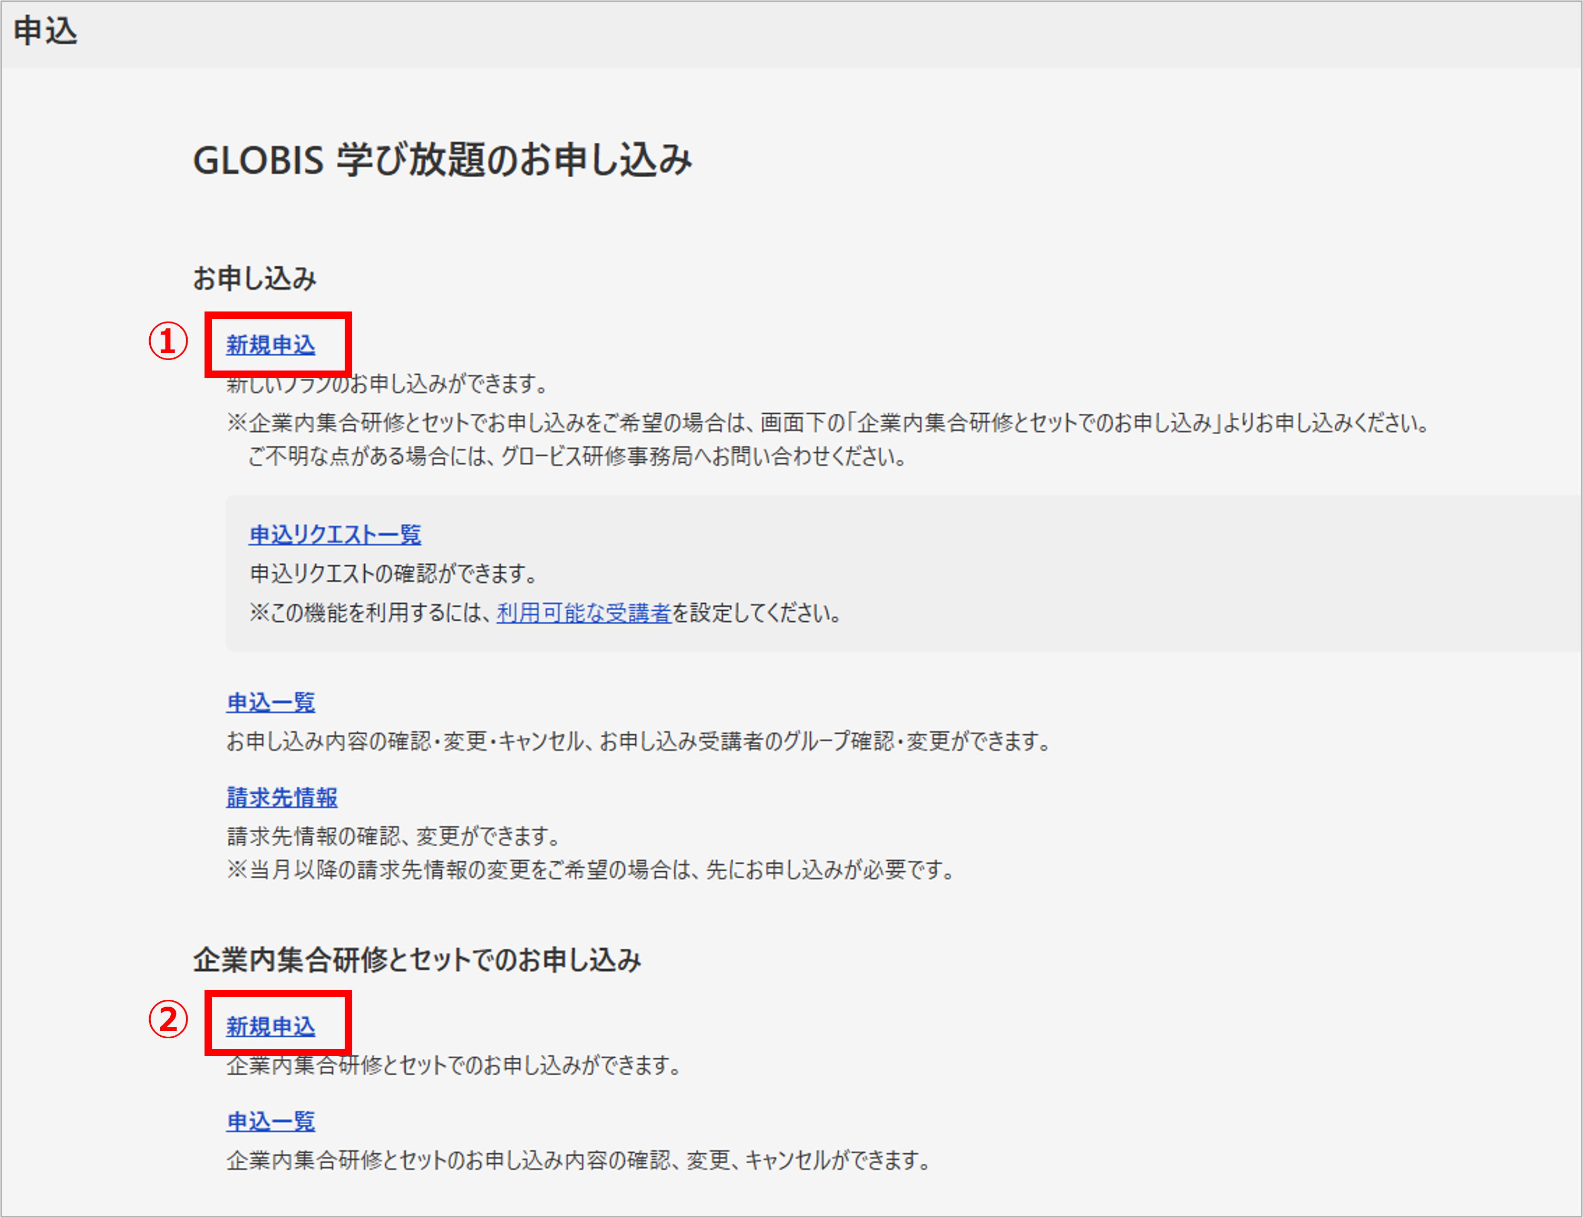
Task: Click the red circled number ② marker
Action: 168,1019
